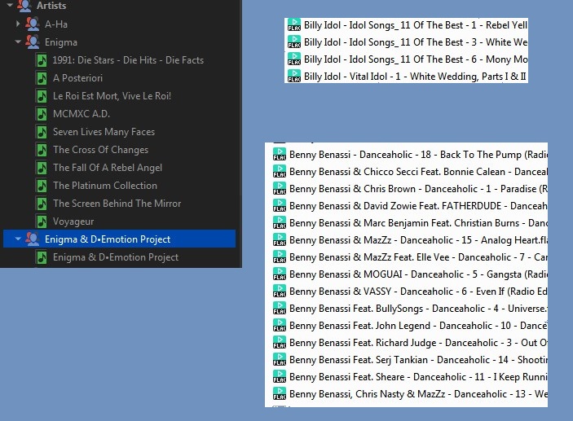This screenshot has height=421, width=573.
Task: Click the Enigma artist icon
Action: (32, 42)
